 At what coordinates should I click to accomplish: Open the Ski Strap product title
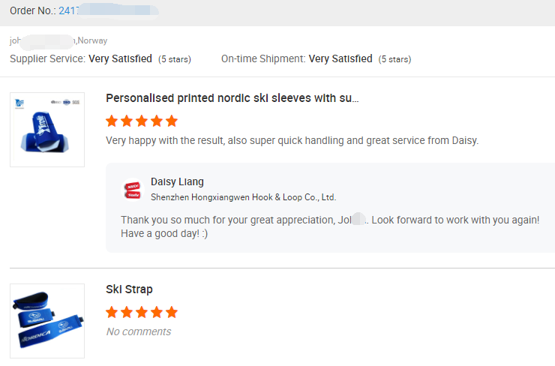tap(129, 289)
